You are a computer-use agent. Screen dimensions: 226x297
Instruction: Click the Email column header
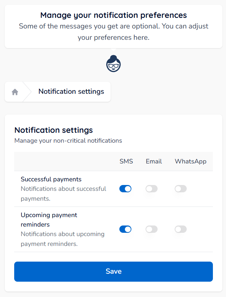click(154, 161)
